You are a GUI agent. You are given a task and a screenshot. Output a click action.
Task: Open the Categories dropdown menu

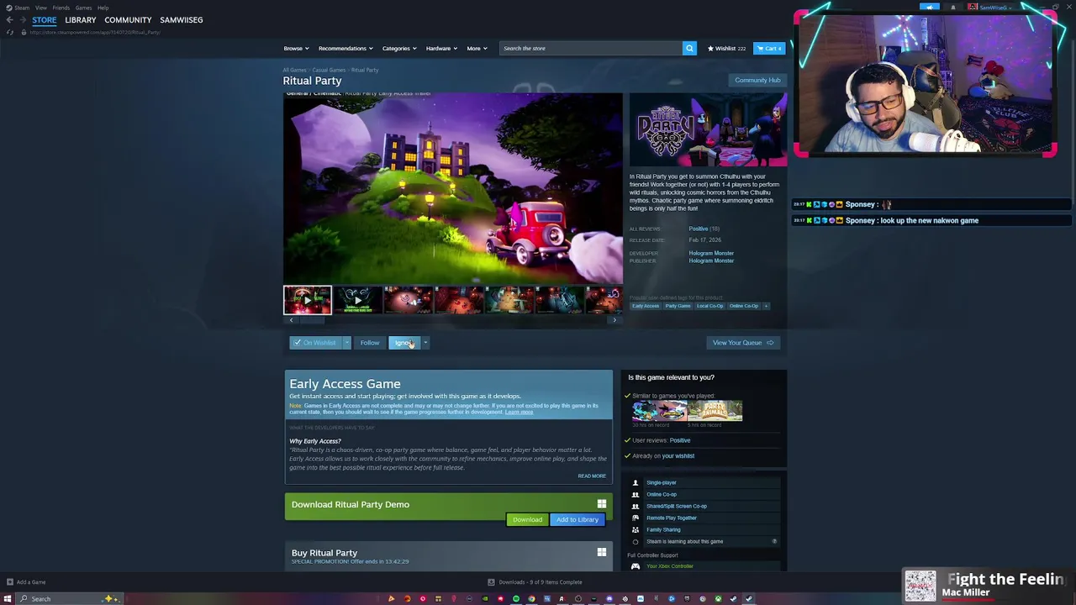click(x=399, y=48)
